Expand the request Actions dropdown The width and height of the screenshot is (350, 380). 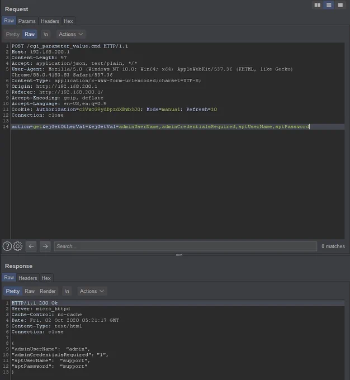coord(70,34)
